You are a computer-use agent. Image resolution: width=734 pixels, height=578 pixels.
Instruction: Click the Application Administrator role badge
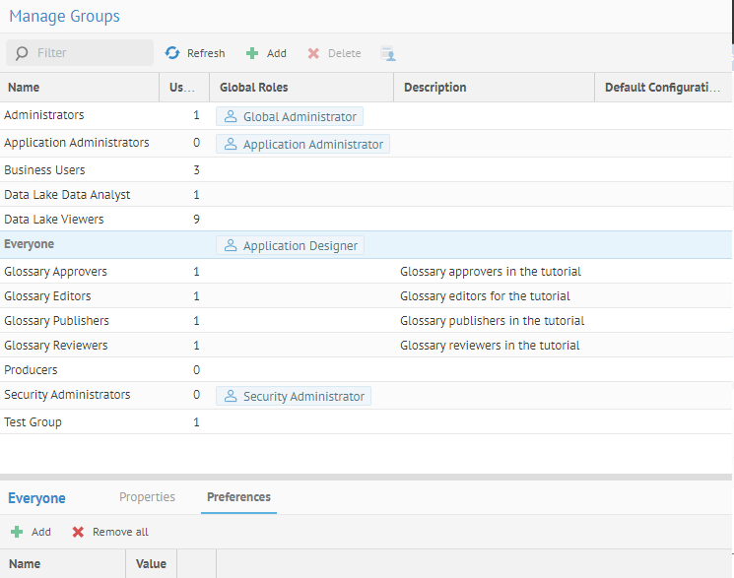(302, 144)
